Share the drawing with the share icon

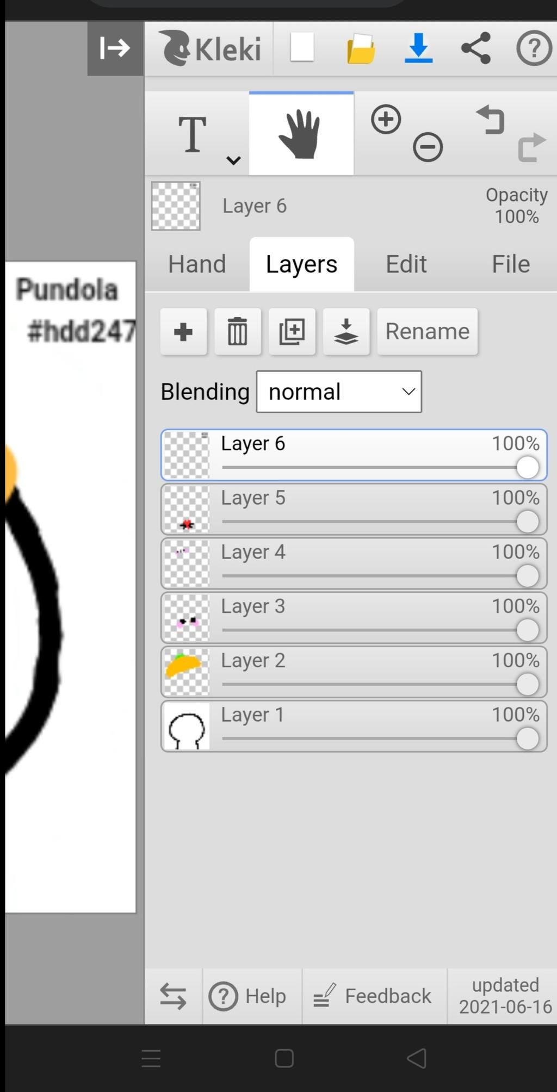476,48
